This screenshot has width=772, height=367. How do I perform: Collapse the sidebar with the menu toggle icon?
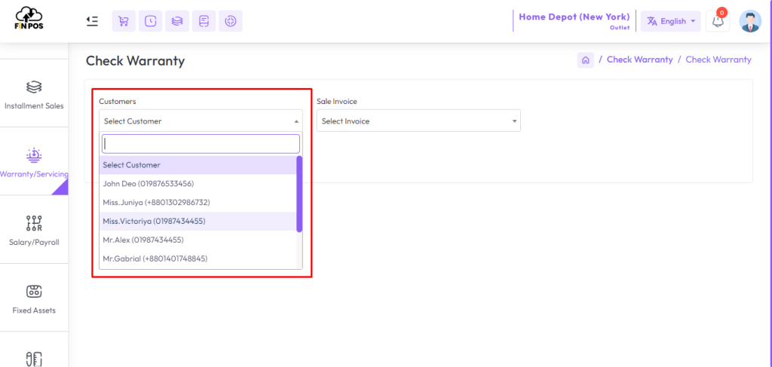point(92,21)
